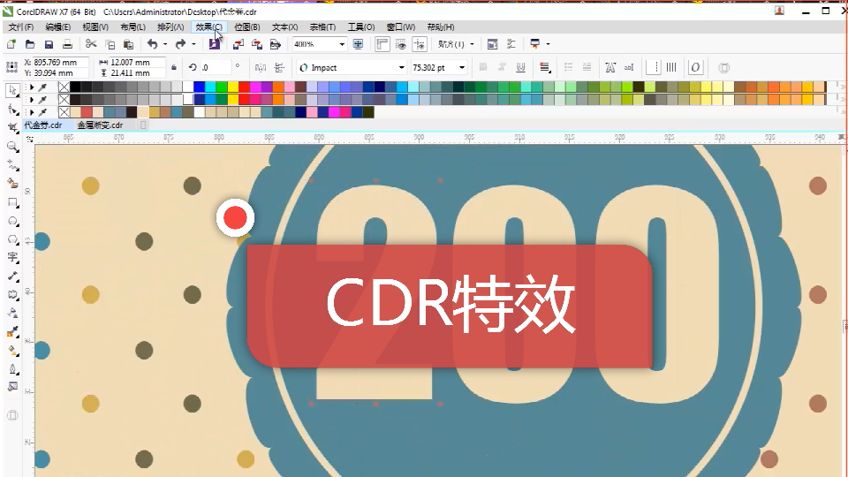
Task: Open the text properties button
Action: click(610, 68)
